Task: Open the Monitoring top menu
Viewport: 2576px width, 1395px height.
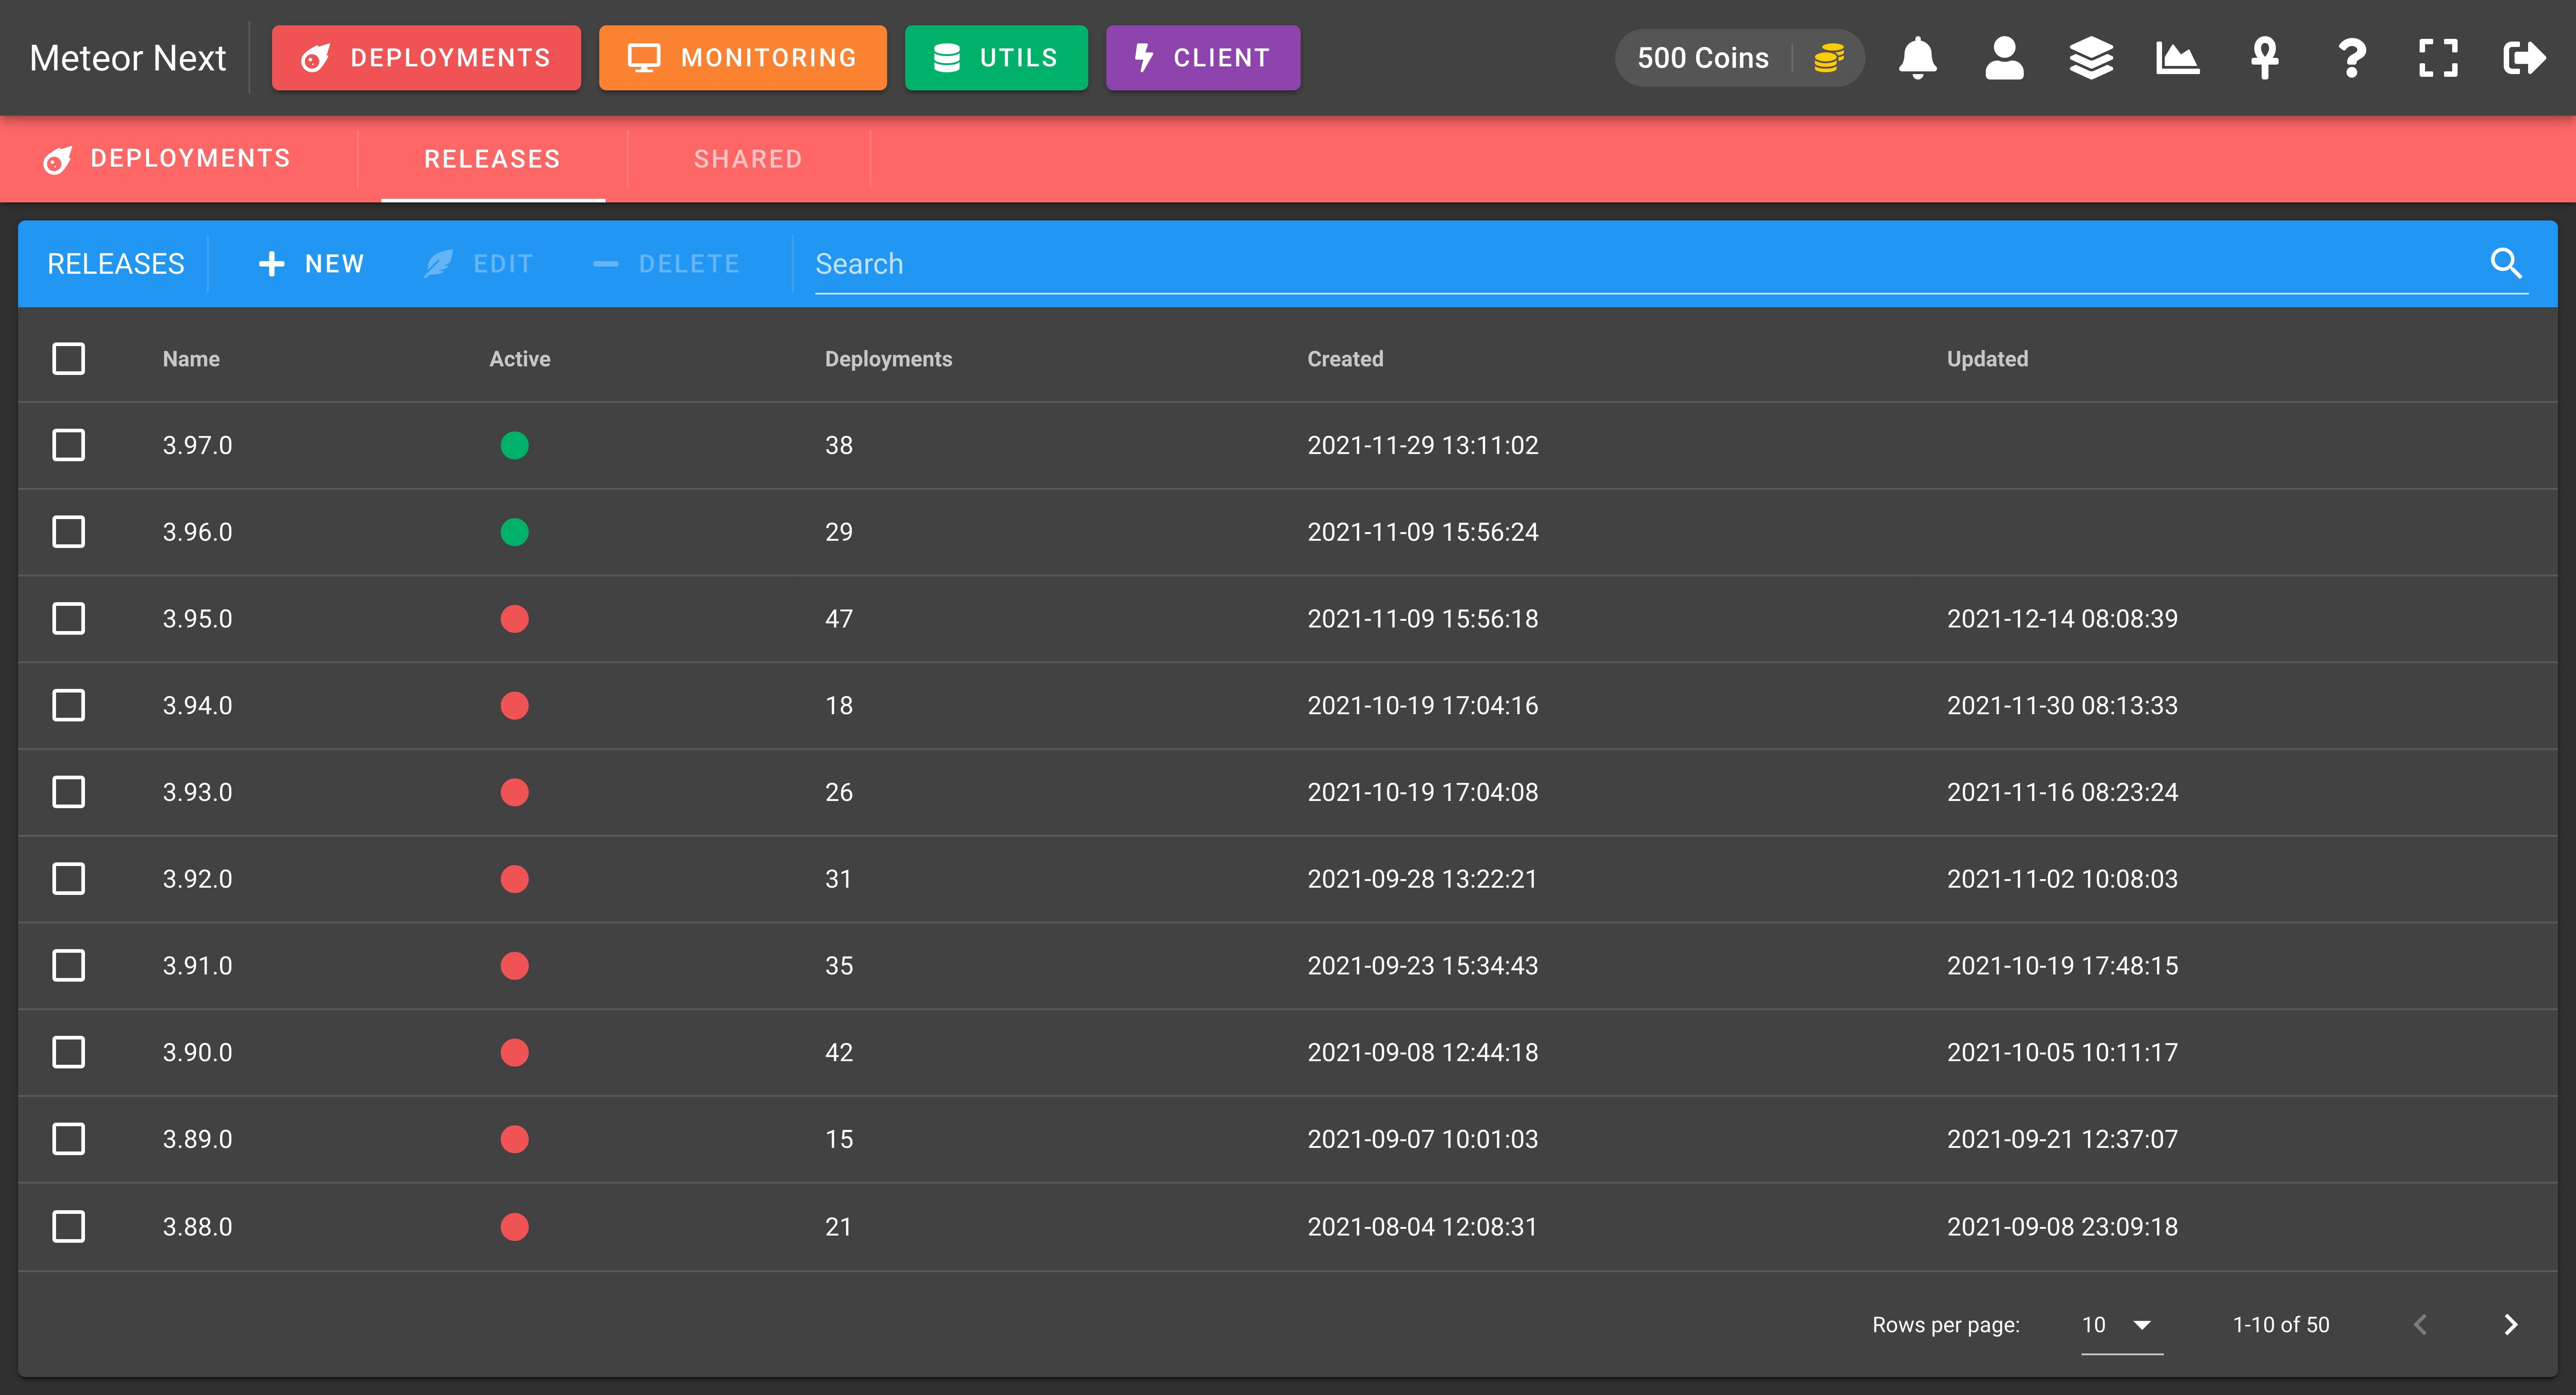Action: [x=742, y=58]
